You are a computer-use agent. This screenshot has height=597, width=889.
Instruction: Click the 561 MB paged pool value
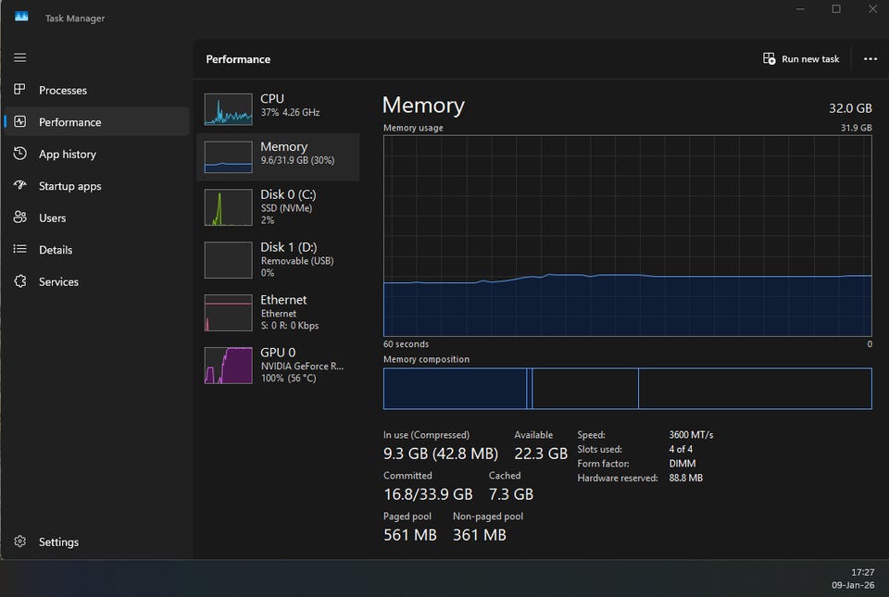pyautogui.click(x=410, y=535)
